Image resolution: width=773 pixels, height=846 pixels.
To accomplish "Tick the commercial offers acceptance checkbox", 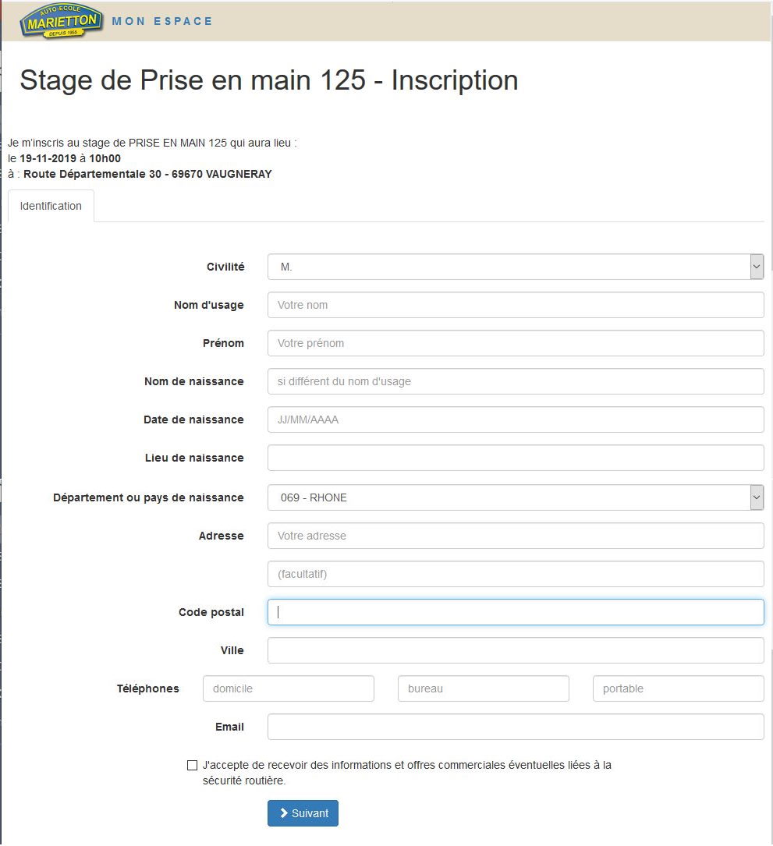I will (x=193, y=765).
